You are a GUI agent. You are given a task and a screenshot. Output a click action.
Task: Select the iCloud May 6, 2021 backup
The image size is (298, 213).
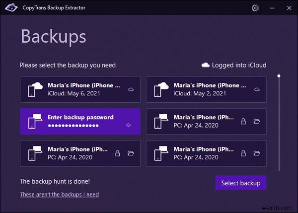click(80, 89)
